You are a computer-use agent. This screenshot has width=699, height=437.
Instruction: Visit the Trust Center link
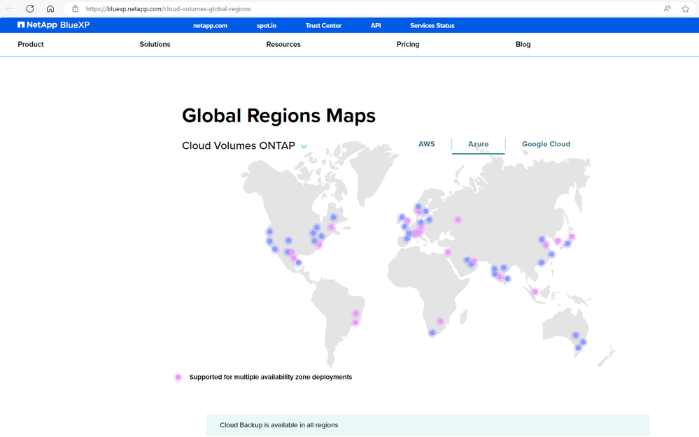323,26
